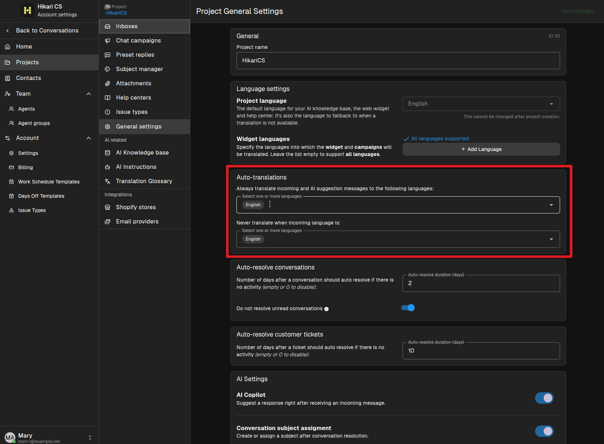The height and width of the screenshot is (444, 604).
Task: Open Always translate languages dropdown arrow
Action: (x=551, y=205)
